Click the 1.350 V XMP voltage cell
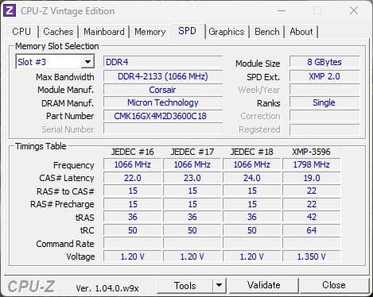This screenshot has height=297, width=373. click(x=312, y=256)
